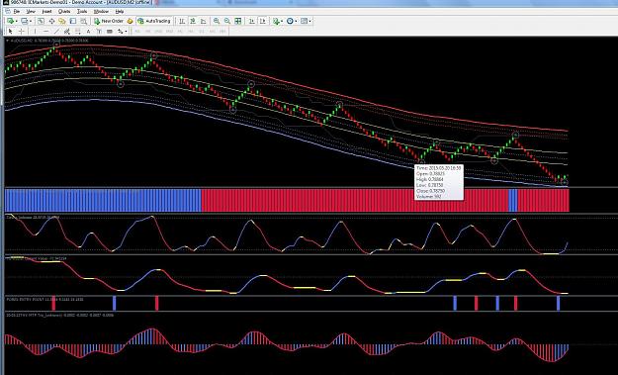Zoom in on the chart
618x375 pixels.
pyautogui.click(x=217, y=21)
